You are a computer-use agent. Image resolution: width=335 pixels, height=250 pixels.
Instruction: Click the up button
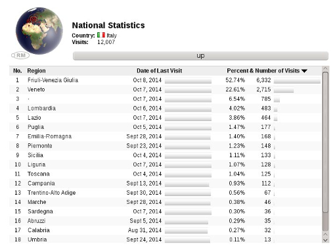click(200, 56)
